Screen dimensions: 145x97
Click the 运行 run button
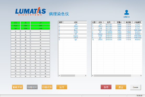(x=62, y=87)
